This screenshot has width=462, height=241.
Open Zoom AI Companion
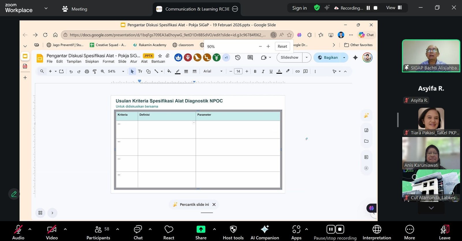[264, 232]
